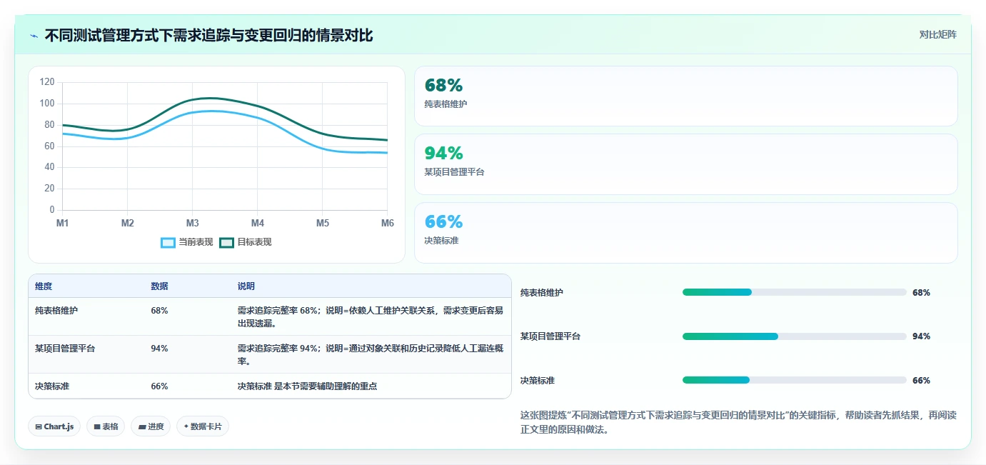Click the 66% cell in the table
Viewport: 986px width, 465px height.
[x=159, y=386]
